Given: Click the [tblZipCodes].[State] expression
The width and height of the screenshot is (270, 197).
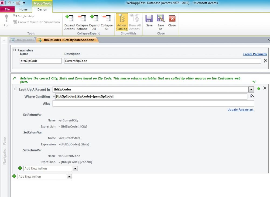Looking at the screenshot, I should pos(76,144).
